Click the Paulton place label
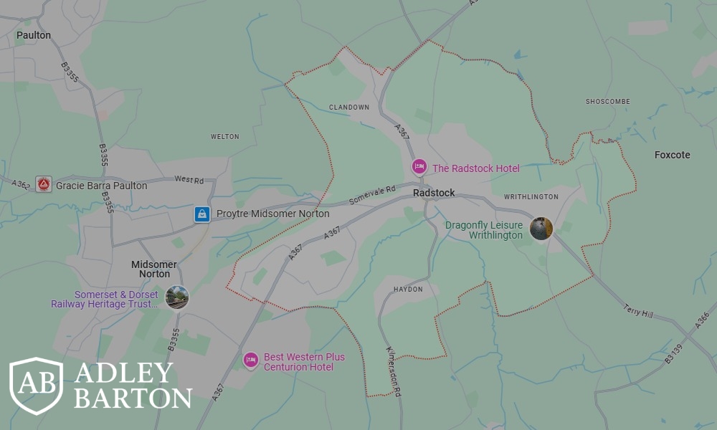 pos(34,35)
